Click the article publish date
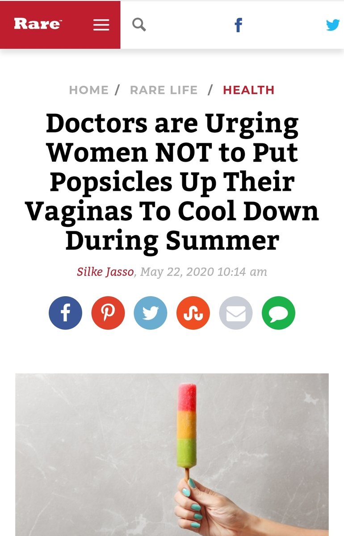The image size is (344, 536). click(x=204, y=272)
